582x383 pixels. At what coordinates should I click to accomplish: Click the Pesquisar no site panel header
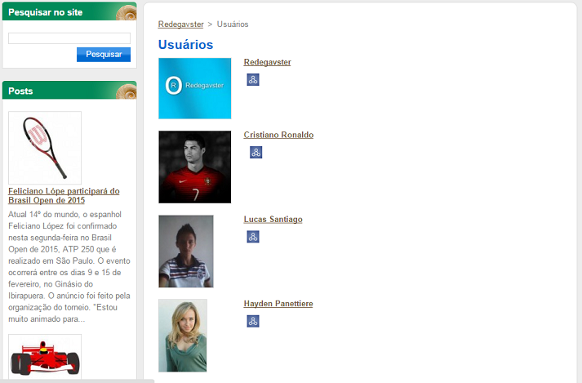coord(69,11)
